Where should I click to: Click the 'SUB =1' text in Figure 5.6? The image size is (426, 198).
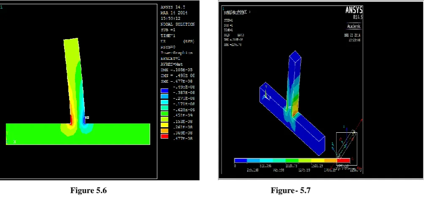click(168, 30)
